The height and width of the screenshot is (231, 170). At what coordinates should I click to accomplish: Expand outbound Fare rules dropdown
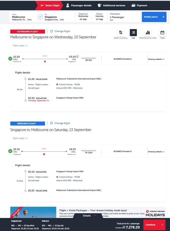coord(20,46)
